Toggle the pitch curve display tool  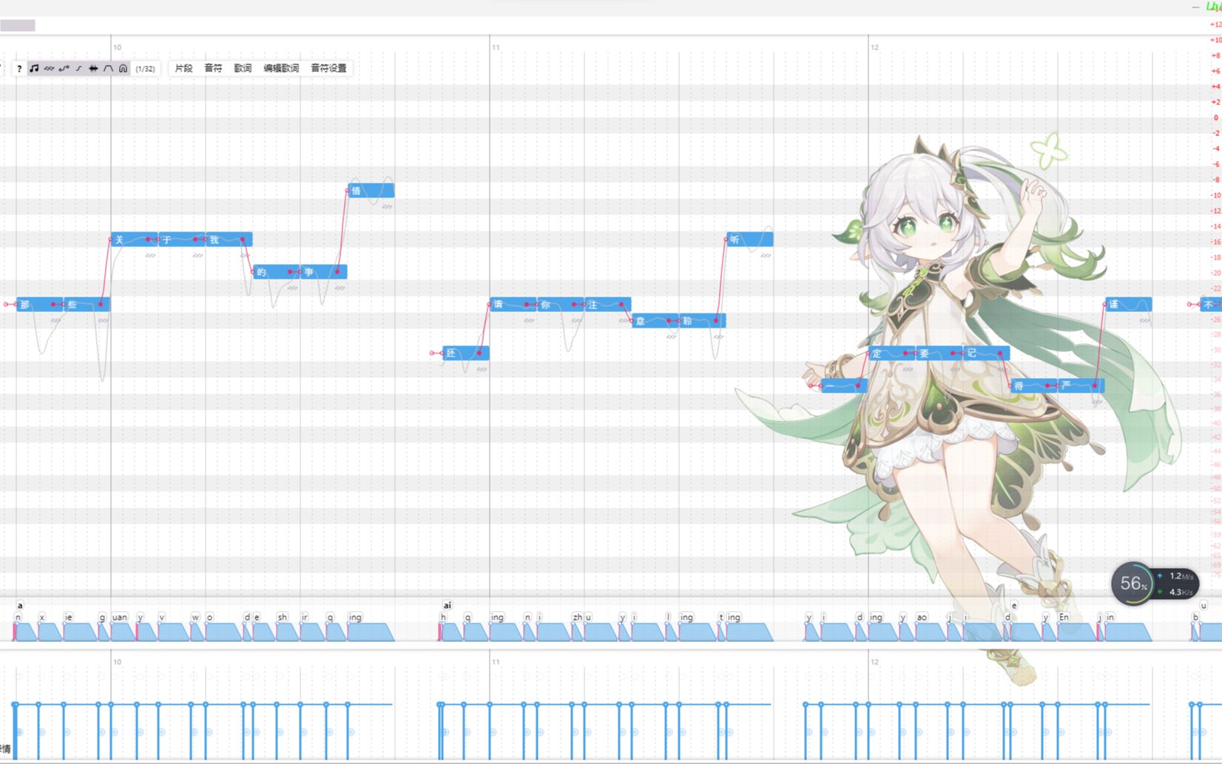(78, 69)
